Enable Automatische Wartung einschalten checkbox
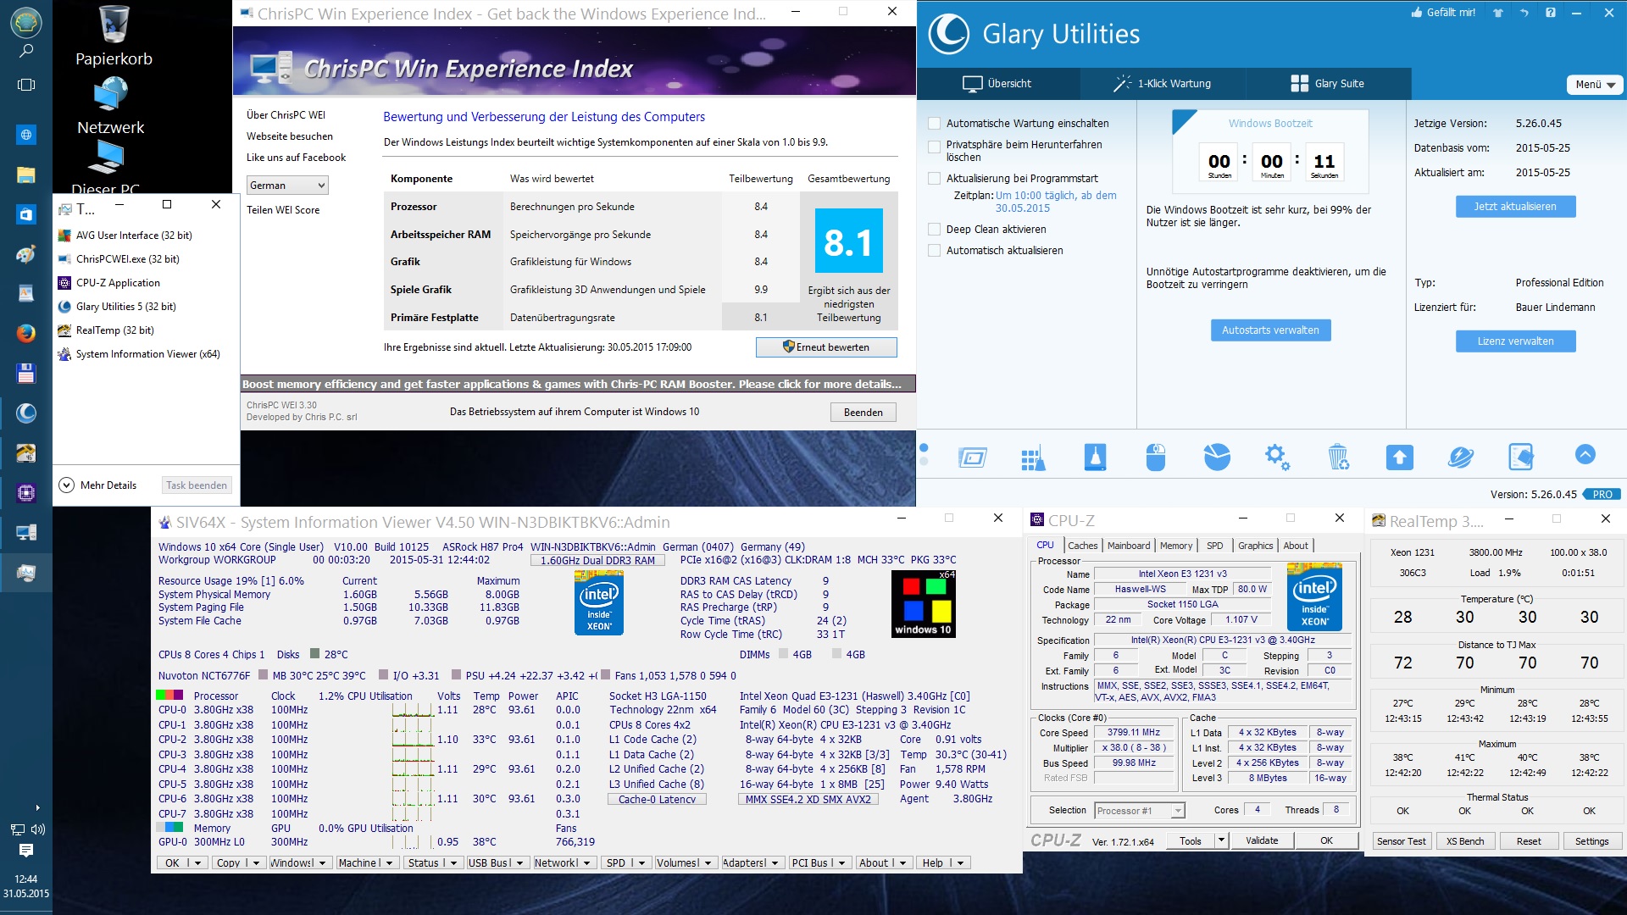Screen dimensions: 1627x915 934,124
